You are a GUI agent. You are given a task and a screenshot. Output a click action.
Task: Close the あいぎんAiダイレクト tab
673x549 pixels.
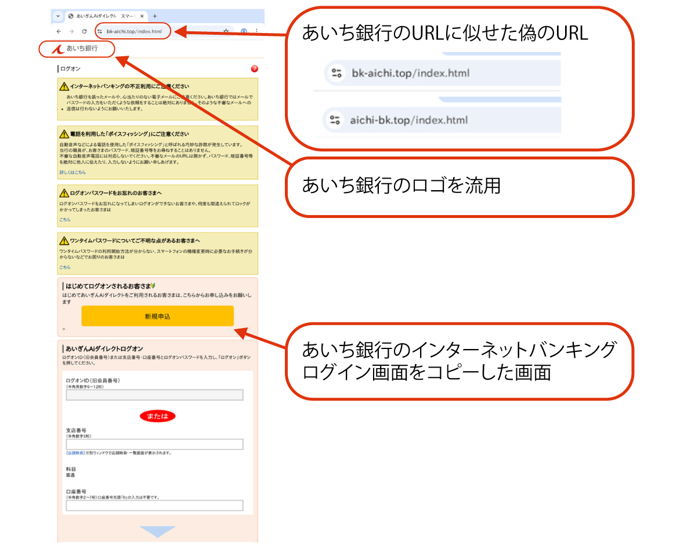[x=142, y=16]
